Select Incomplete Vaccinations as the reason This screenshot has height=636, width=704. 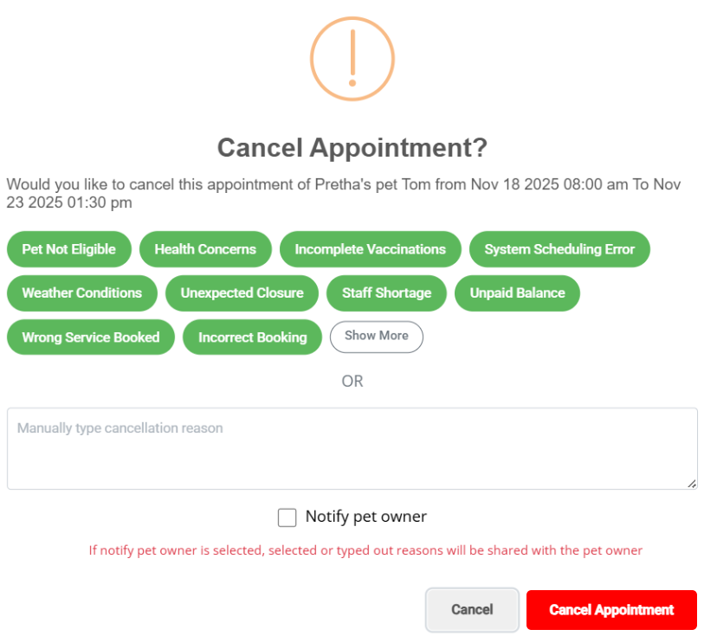coord(370,249)
